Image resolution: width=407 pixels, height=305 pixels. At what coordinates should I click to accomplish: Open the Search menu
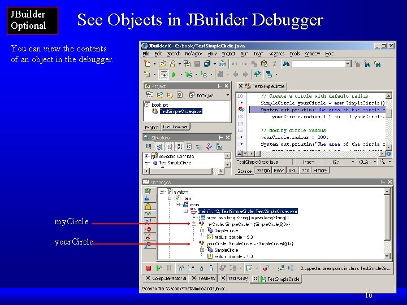pyautogui.click(x=174, y=54)
